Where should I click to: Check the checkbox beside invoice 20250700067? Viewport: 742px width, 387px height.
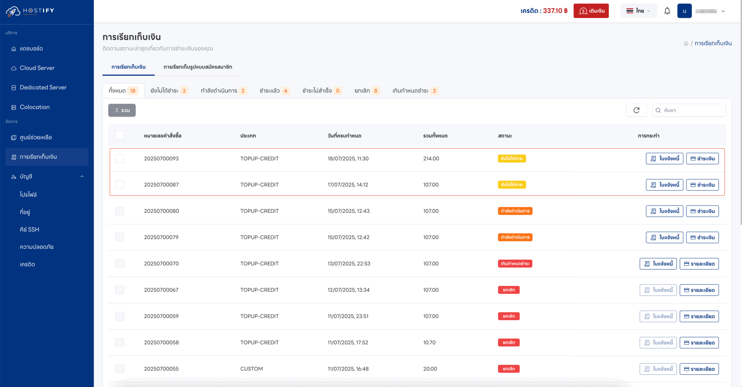coord(120,290)
